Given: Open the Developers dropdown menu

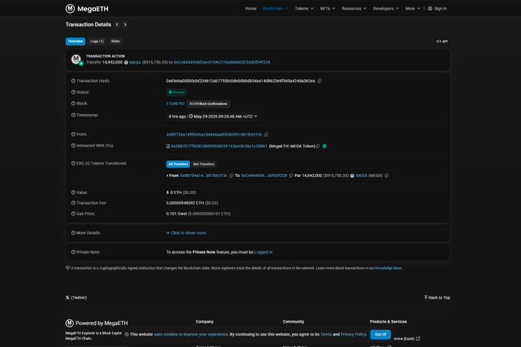Looking at the screenshot, I should click(385, 8).
